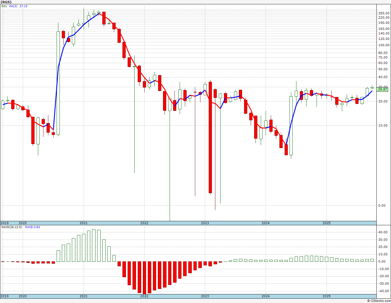The height and width of the screenshot is (303, 391).
Task: Select 220.00 on the price axis
Action: pos(384,18)
